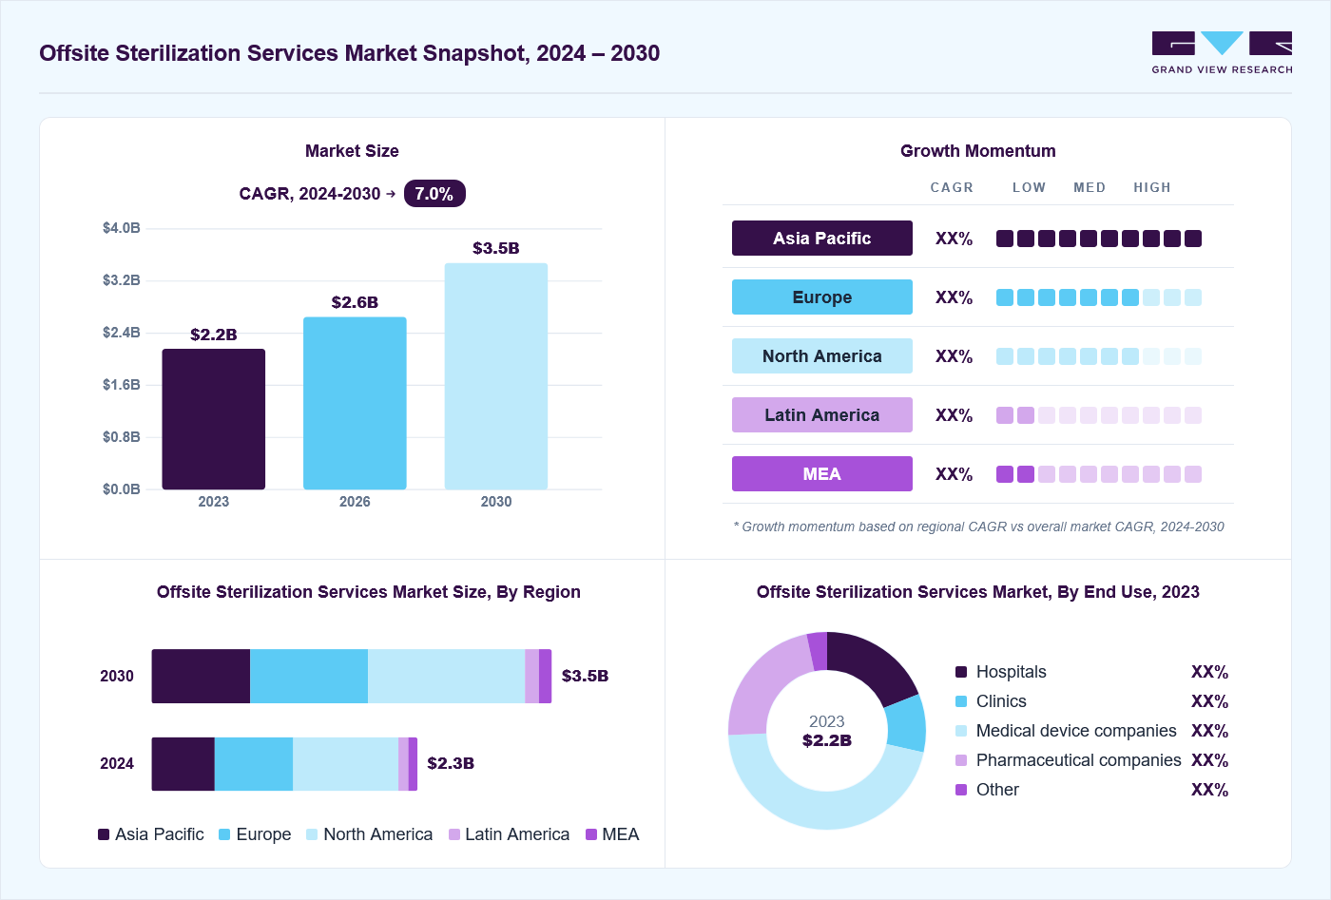The height and width of the screenshot is (900, 1331).
Task: Click the 'Pharmaceutical companies' legend text
Action: [x=1079, y=760]
